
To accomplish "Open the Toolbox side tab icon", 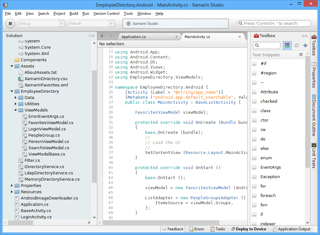I will point(314,37).
